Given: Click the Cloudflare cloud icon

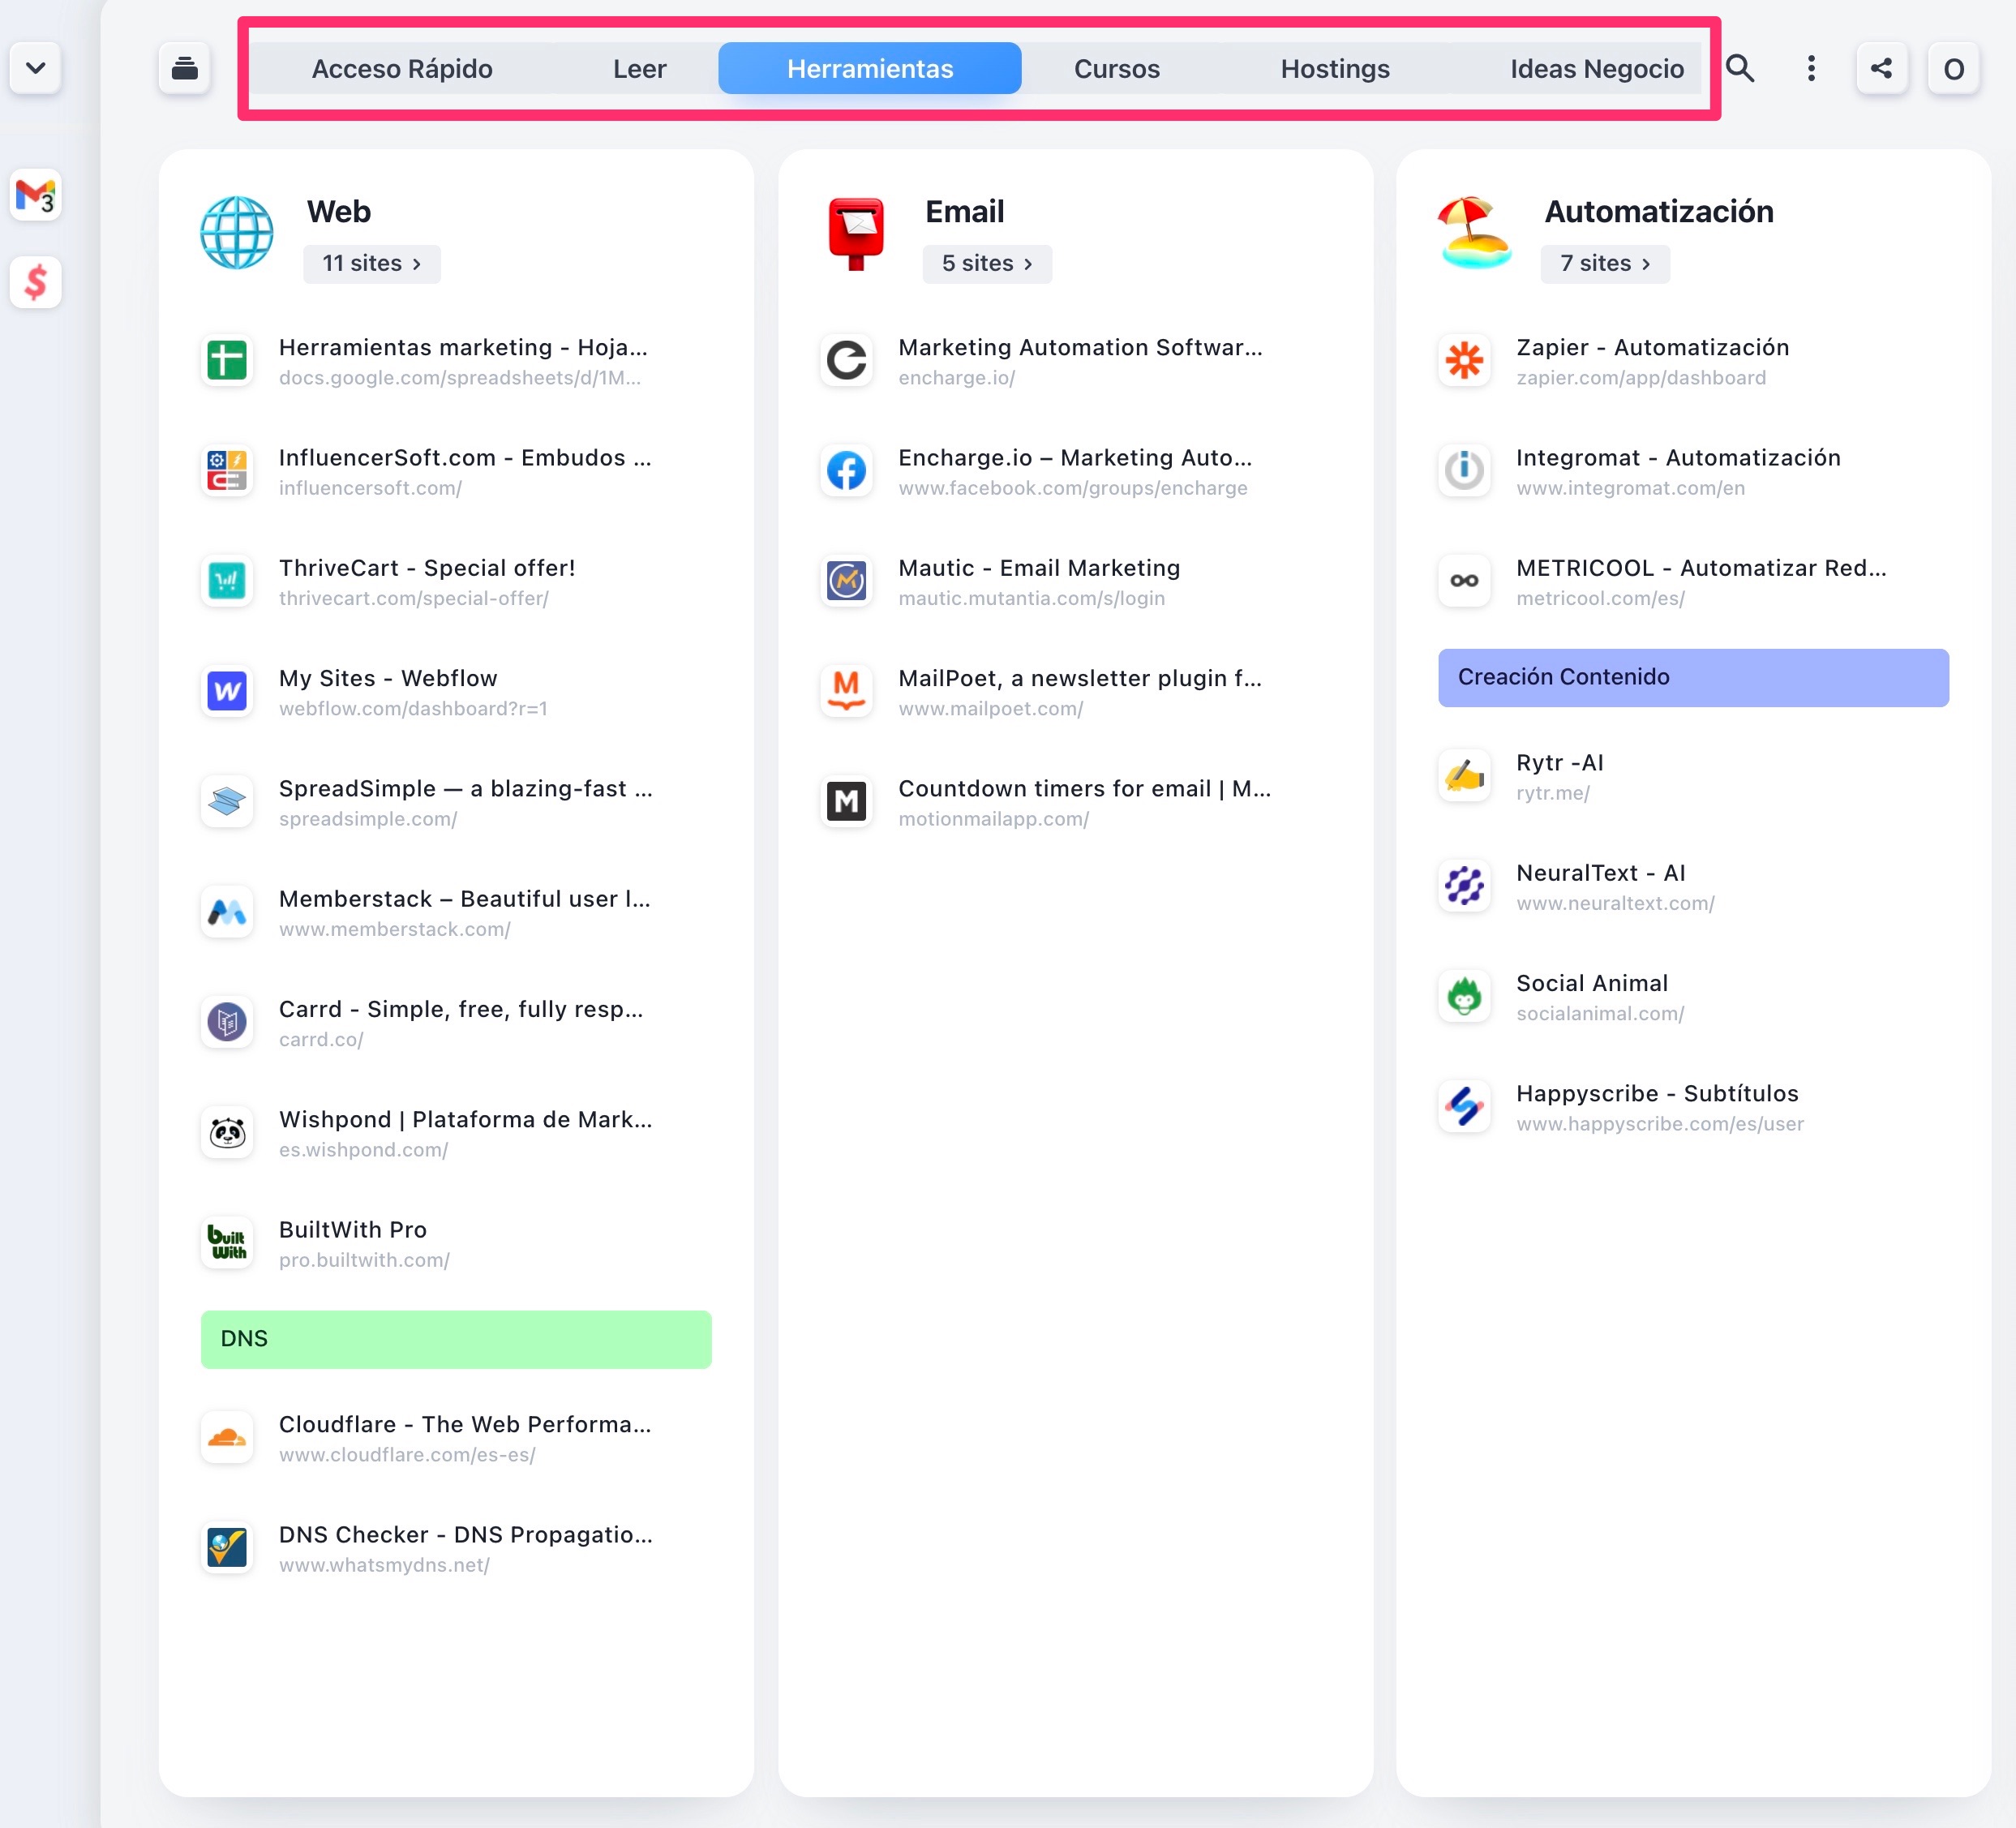Looking at the screenshot, I should click(x=227, y=1437).
